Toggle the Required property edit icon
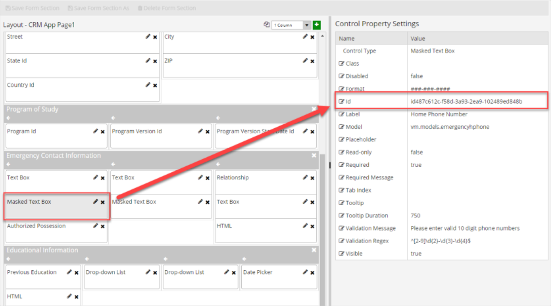 coord(341,165)
